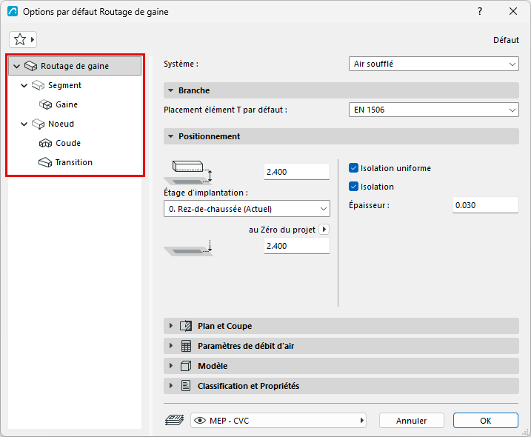Click the Étage d'implantation label
This screenshot has height=437, width=531.
pyautogui.click(x=206, y=193)
